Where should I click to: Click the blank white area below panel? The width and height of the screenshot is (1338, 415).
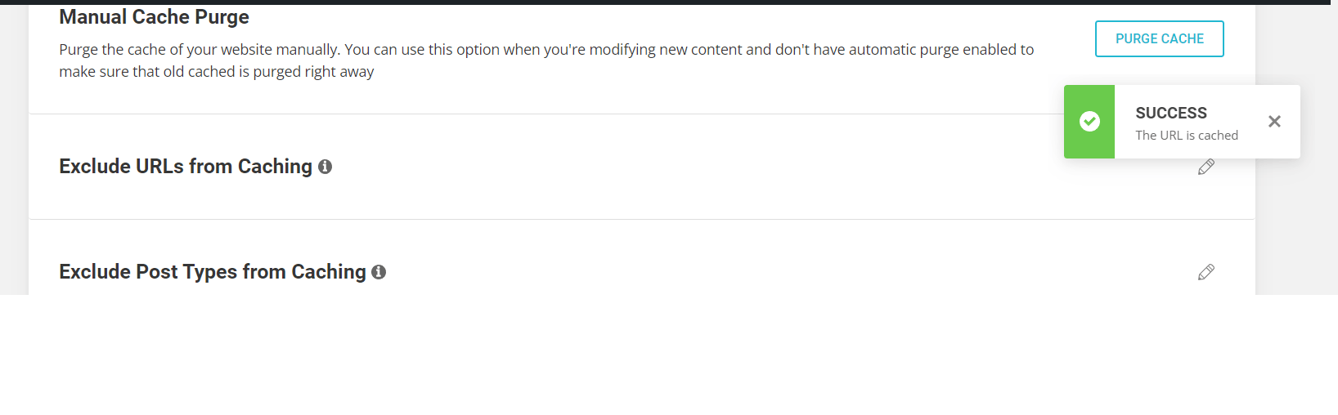pyautogui.click(x=669, y=355)
